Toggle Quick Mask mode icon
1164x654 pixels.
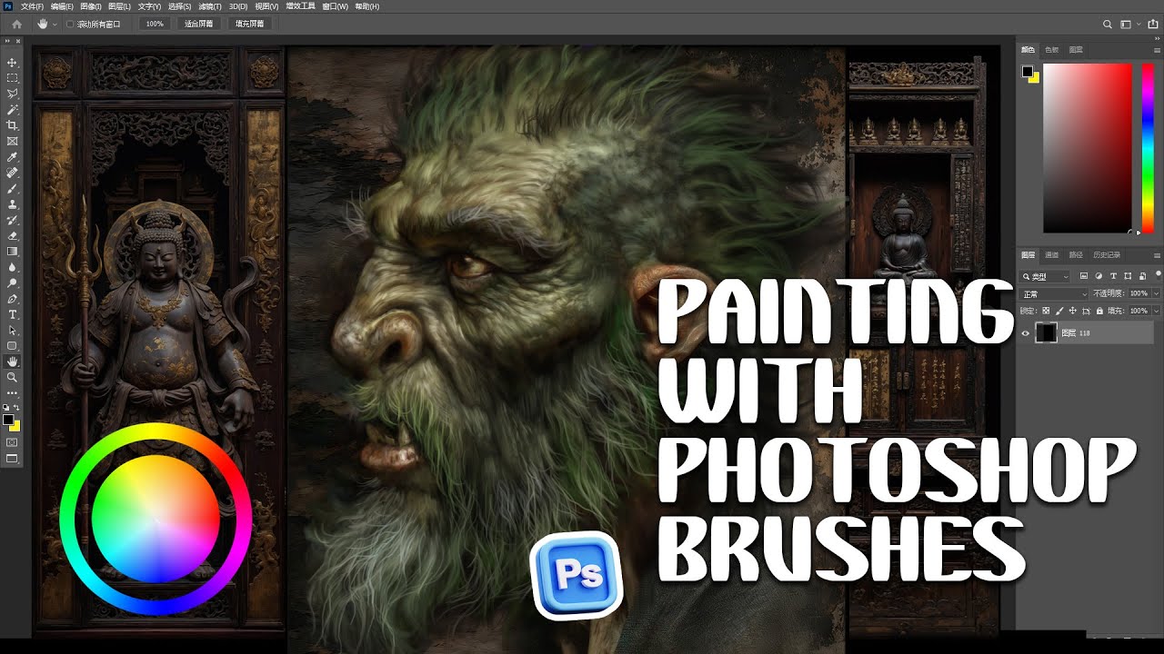[12, 442]
